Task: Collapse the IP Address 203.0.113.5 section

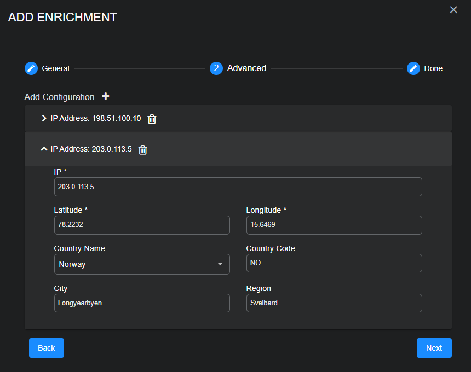Action: [x=44, y=149]
